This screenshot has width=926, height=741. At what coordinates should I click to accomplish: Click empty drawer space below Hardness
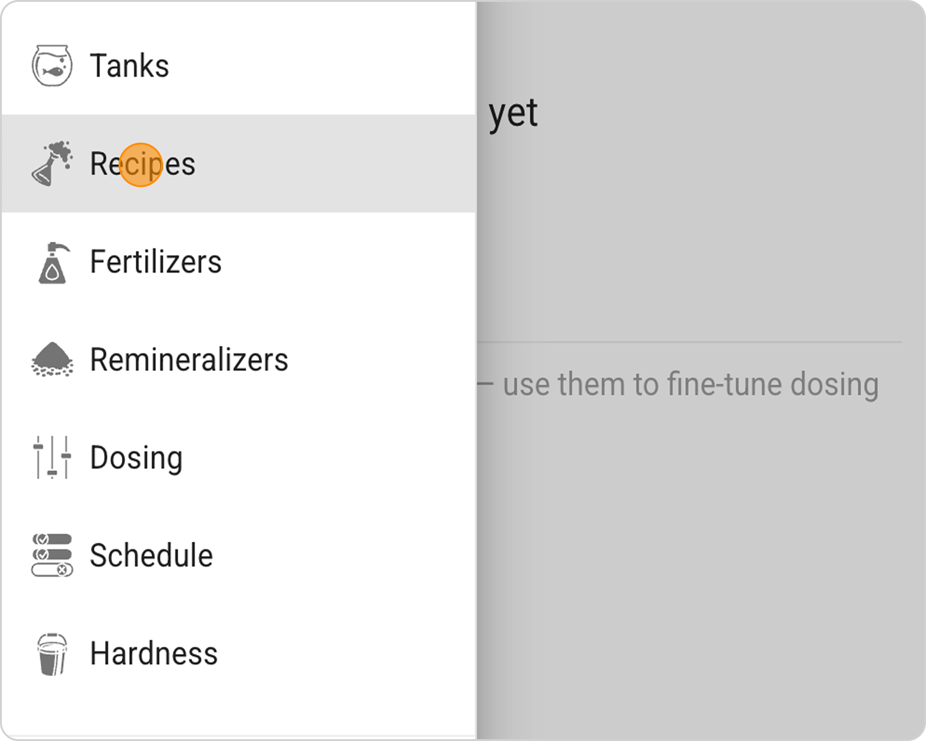coord(231,709)
